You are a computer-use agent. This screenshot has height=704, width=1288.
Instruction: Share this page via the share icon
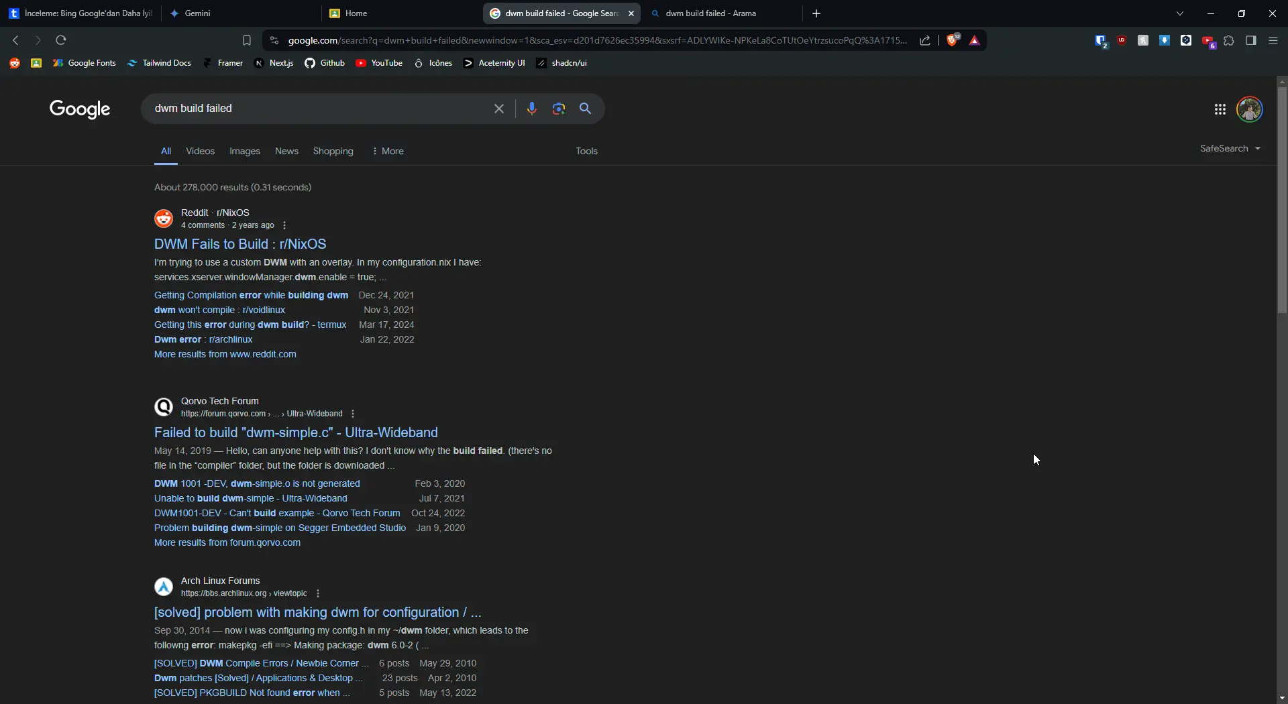point(925,40)
